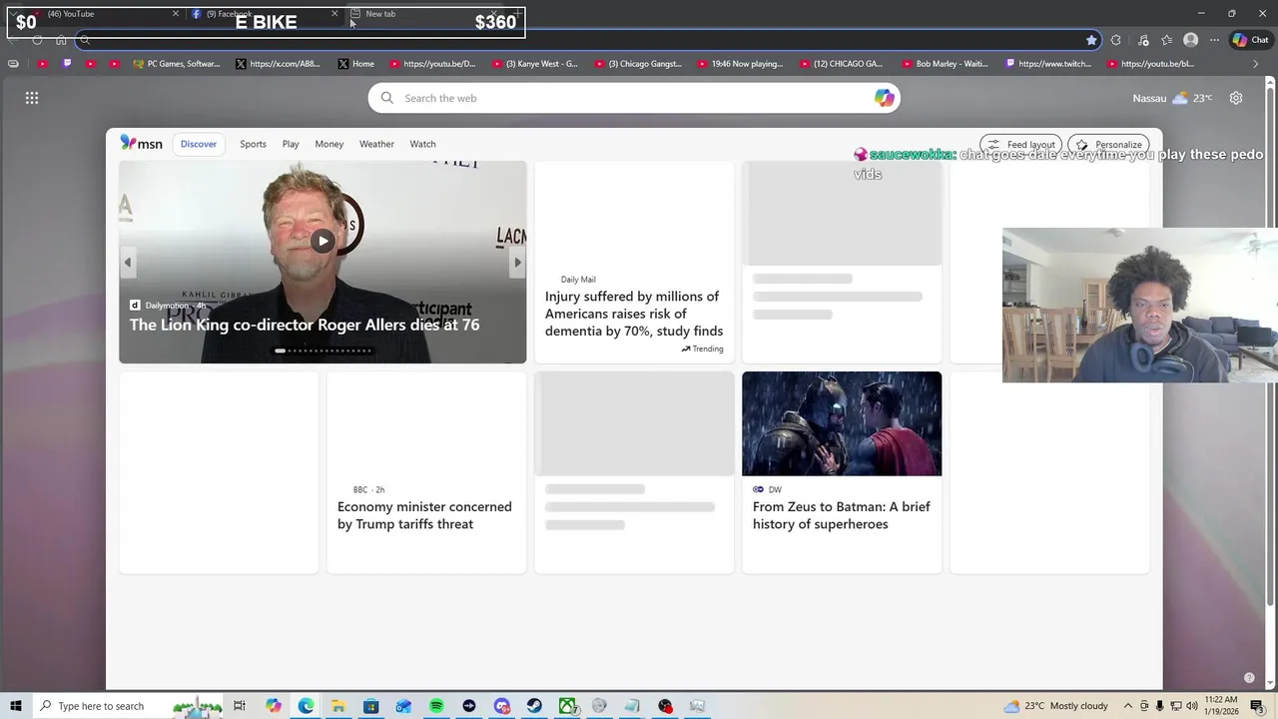Click the Trending tag on Daily Mail card
Image resolution: width=1278 pixels, height=719 pixels.
[702, 349]
